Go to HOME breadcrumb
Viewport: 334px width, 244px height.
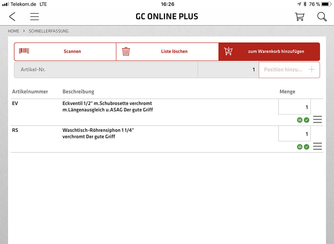point(14,31)
